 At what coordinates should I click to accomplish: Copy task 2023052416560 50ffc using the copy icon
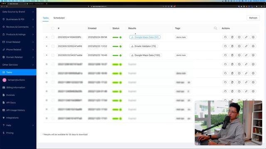click(232, 37)
